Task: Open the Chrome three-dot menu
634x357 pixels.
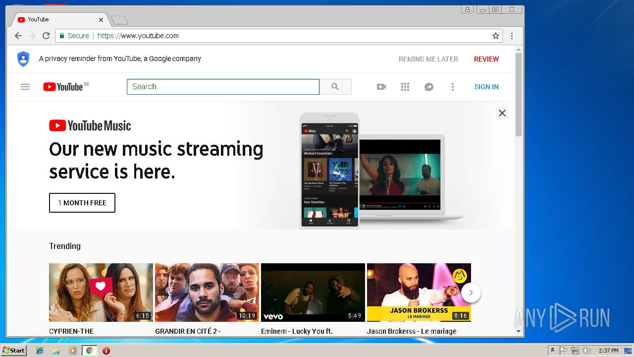Action: pos(512,36)
